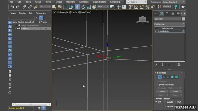Screen dimensions: 198x111
Task: Select Polygon sub-object level
Action: click(x=172, y=77)
